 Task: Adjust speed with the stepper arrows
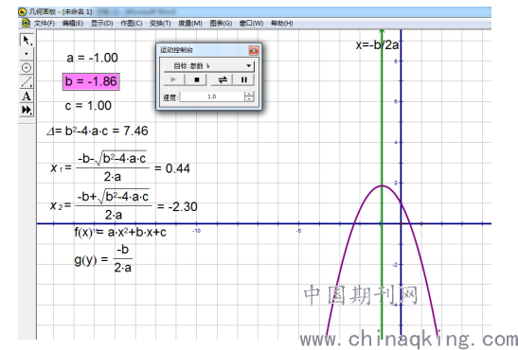(x=249, y=96)
